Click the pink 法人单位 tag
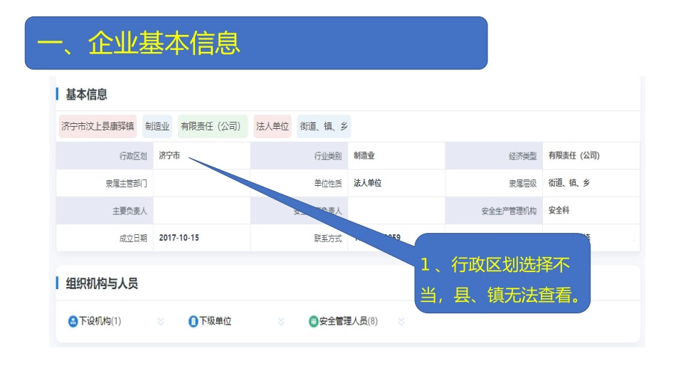The width and height of the screenshot is (676, 381). (x=273, y=127)
